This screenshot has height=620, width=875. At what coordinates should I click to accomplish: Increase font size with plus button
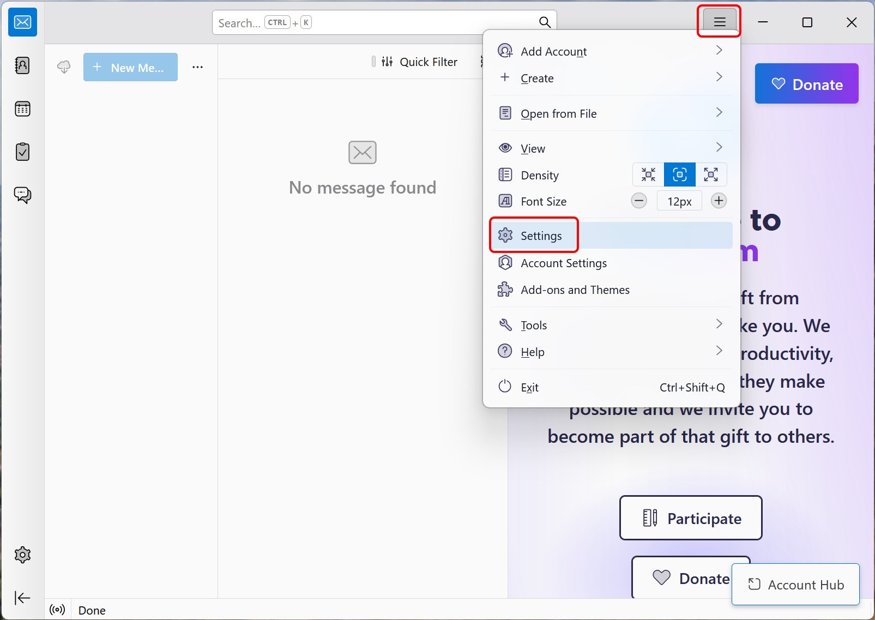[x=719, y=201]
